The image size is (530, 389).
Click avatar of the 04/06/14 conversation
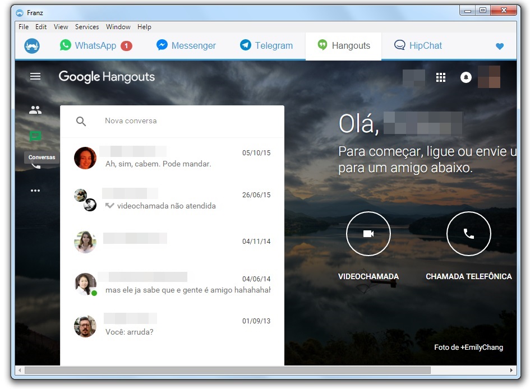point(85,284)
